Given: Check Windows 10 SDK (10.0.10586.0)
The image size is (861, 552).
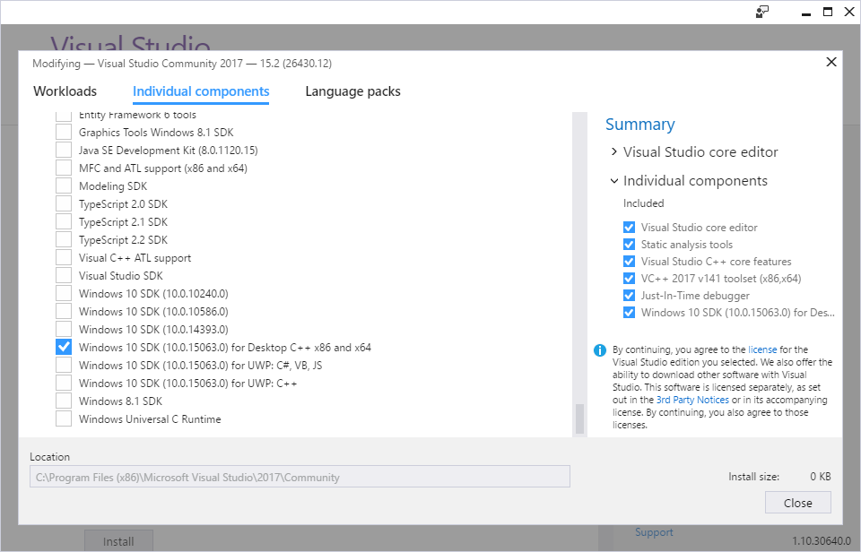Looking at the screenshot, I should tap(64, 312).
